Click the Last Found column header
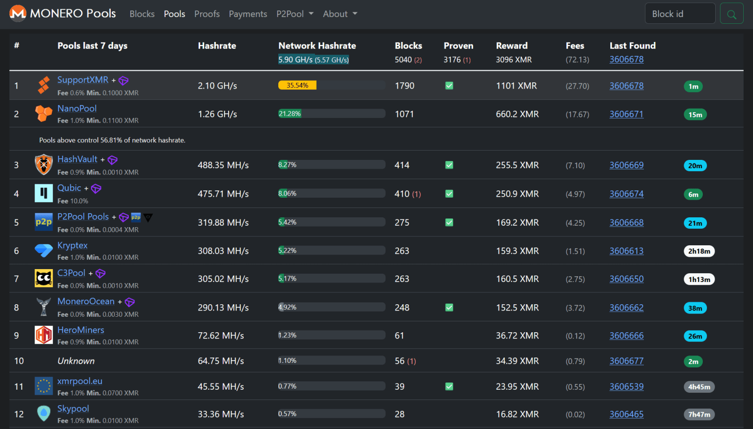This screenshot has height=429, width=753. pos(632,46)
